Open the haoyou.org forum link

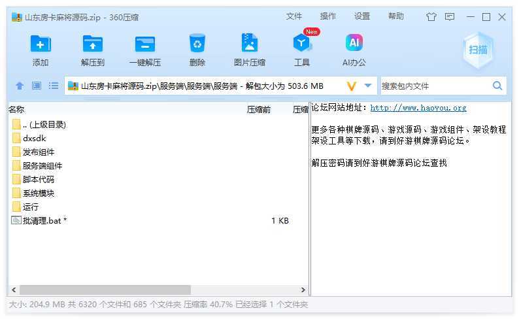coord(418,108)
